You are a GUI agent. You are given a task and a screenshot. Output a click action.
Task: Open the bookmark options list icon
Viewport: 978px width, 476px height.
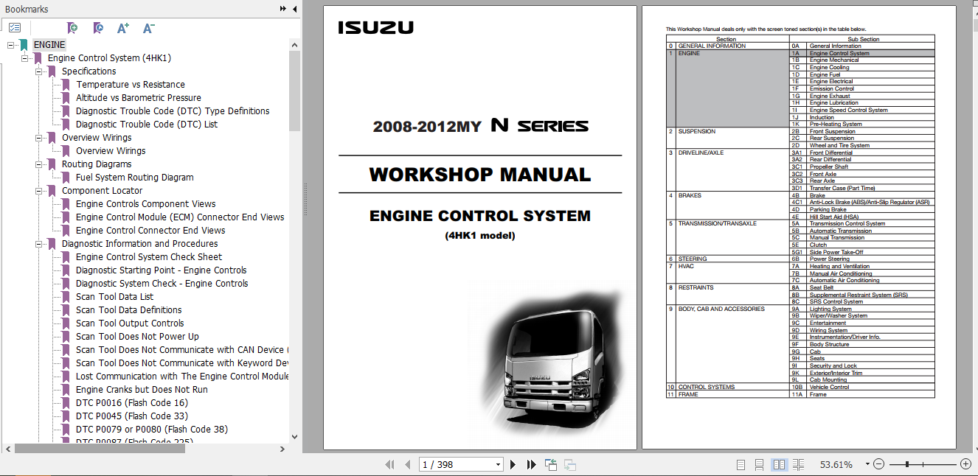(15, 28)
